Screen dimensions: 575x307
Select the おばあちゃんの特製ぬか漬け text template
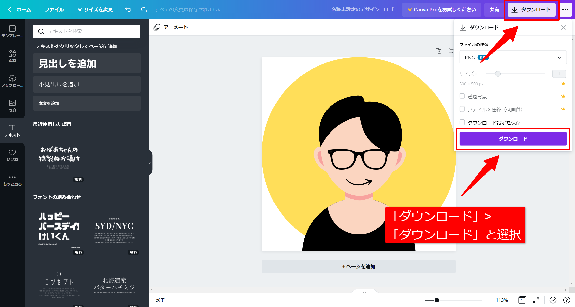59,158
